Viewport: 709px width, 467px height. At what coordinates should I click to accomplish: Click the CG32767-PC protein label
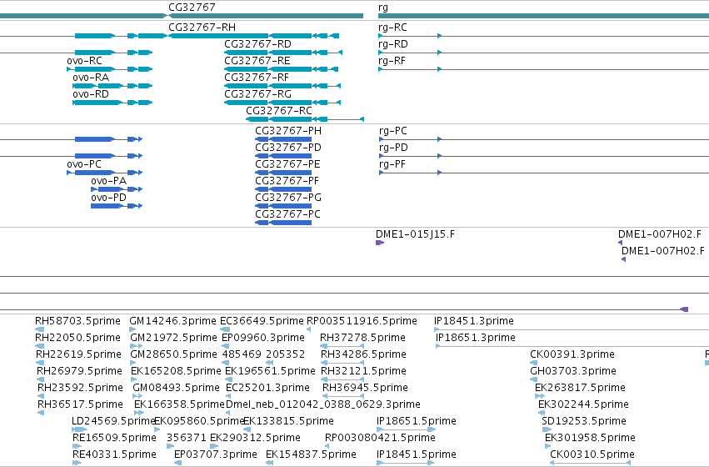click(x=287, y=214)
